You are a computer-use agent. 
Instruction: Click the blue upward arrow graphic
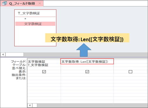[x=84, y=50]
